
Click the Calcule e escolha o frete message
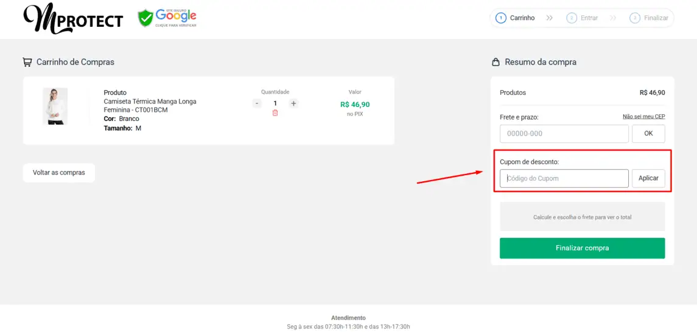(583, 218)
